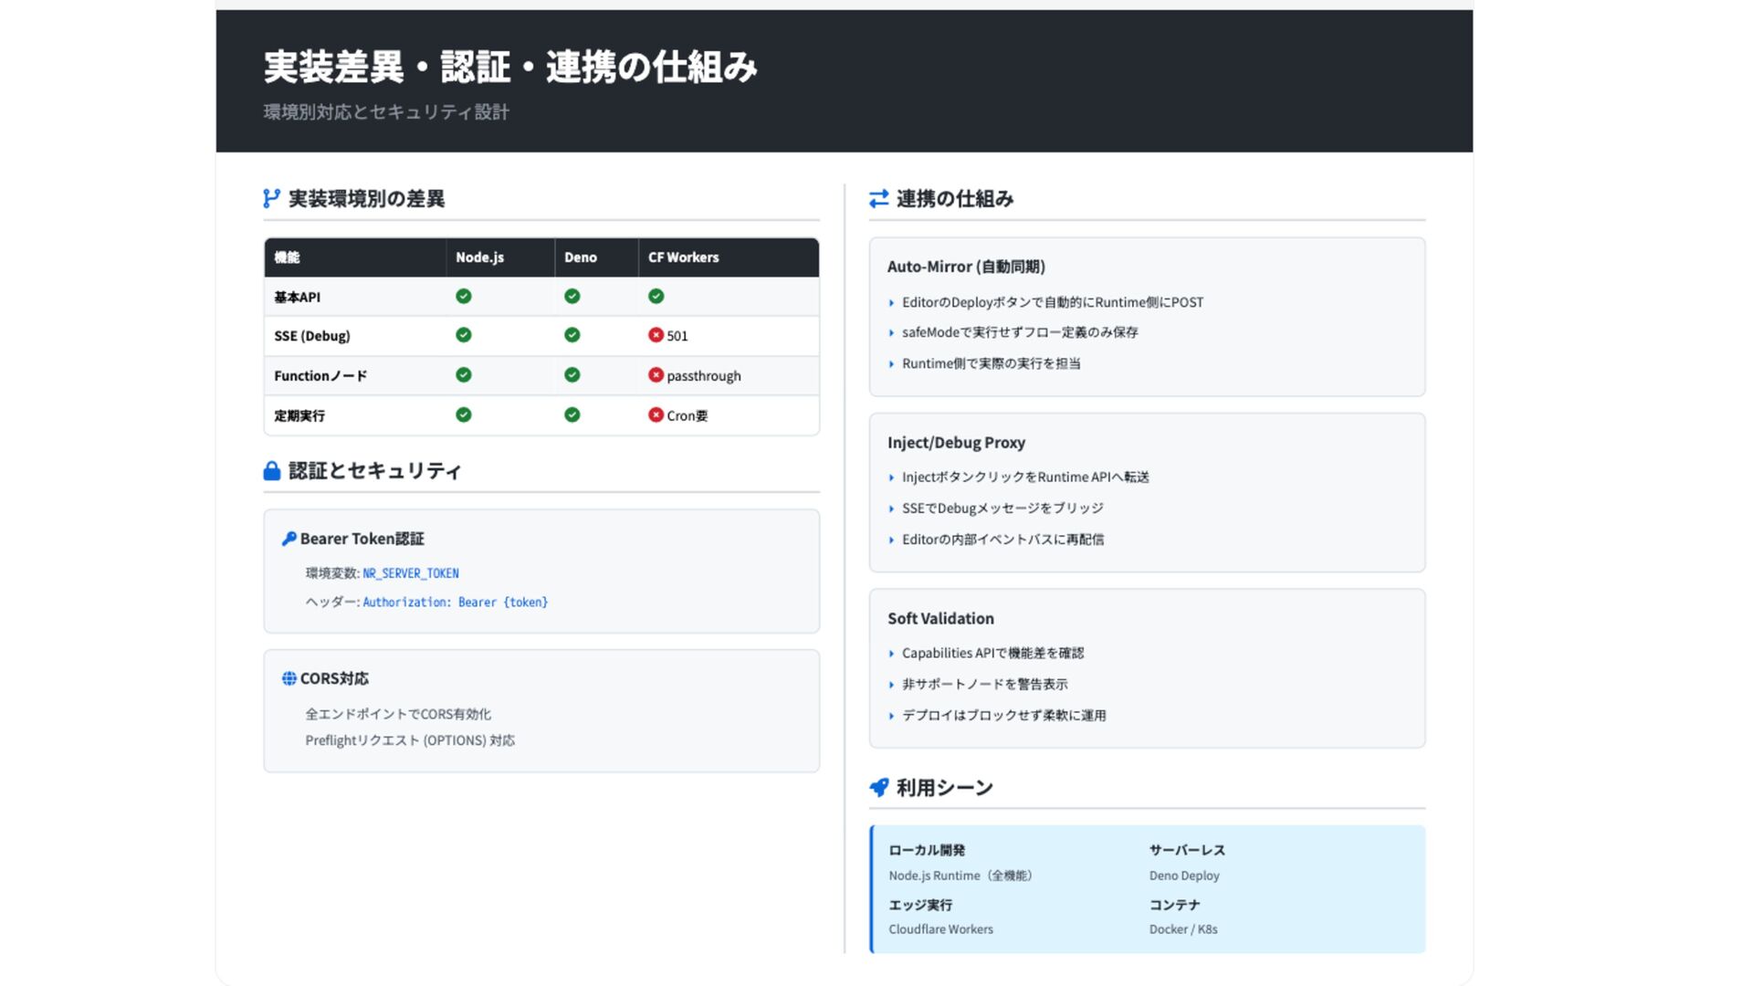The image size is (1753, 986).
Task: Click the Cloudflare Workers text under エッジ実行
Action: click(x=940, y=929)
